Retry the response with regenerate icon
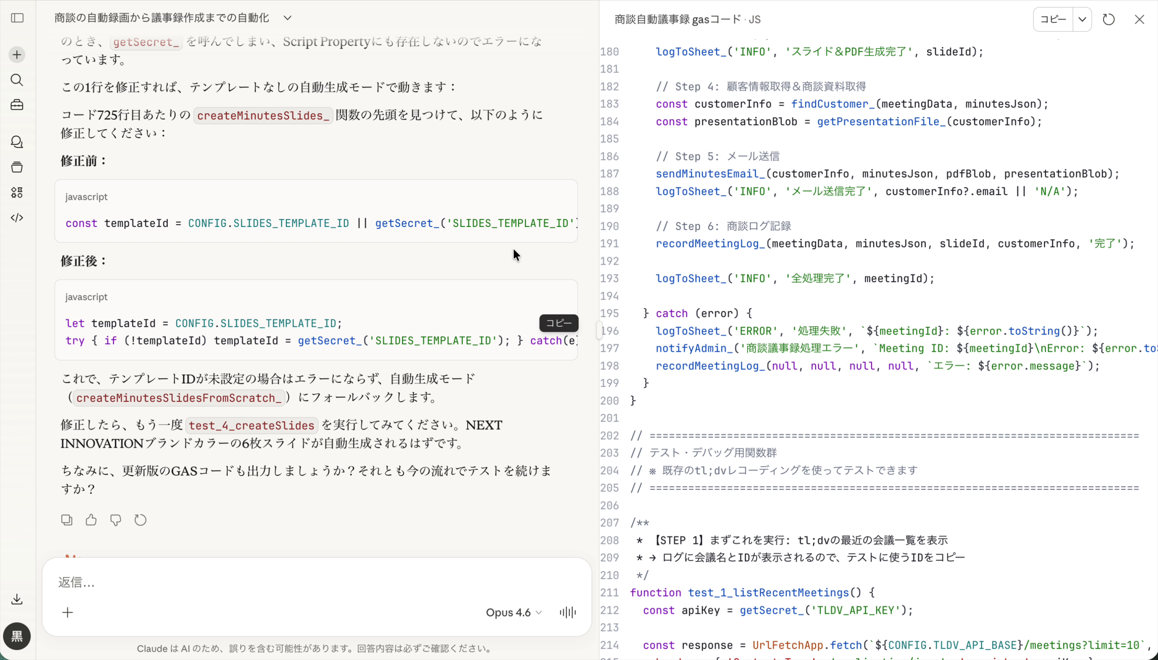 click(x=141, y=520)
